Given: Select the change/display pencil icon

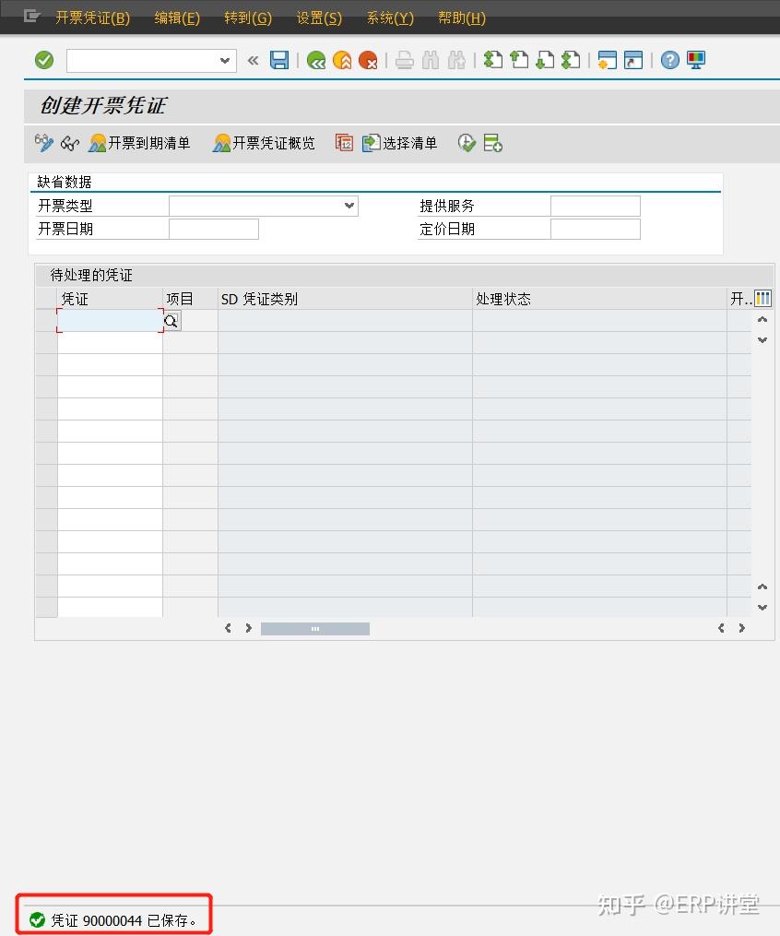Looking at the screenshot, I should (43, 143).
